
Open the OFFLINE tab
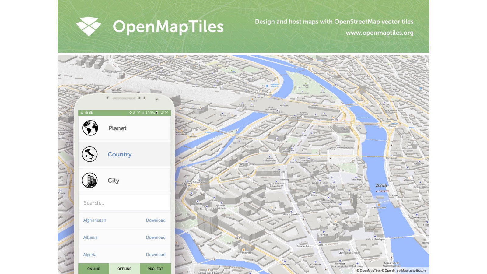tap(124, 269)
